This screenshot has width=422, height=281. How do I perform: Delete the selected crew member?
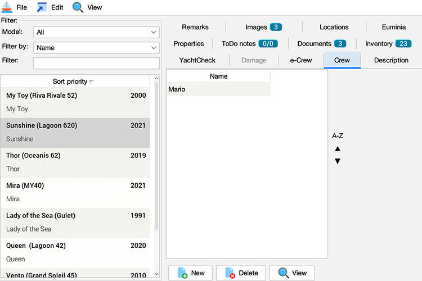click(241, 273)
